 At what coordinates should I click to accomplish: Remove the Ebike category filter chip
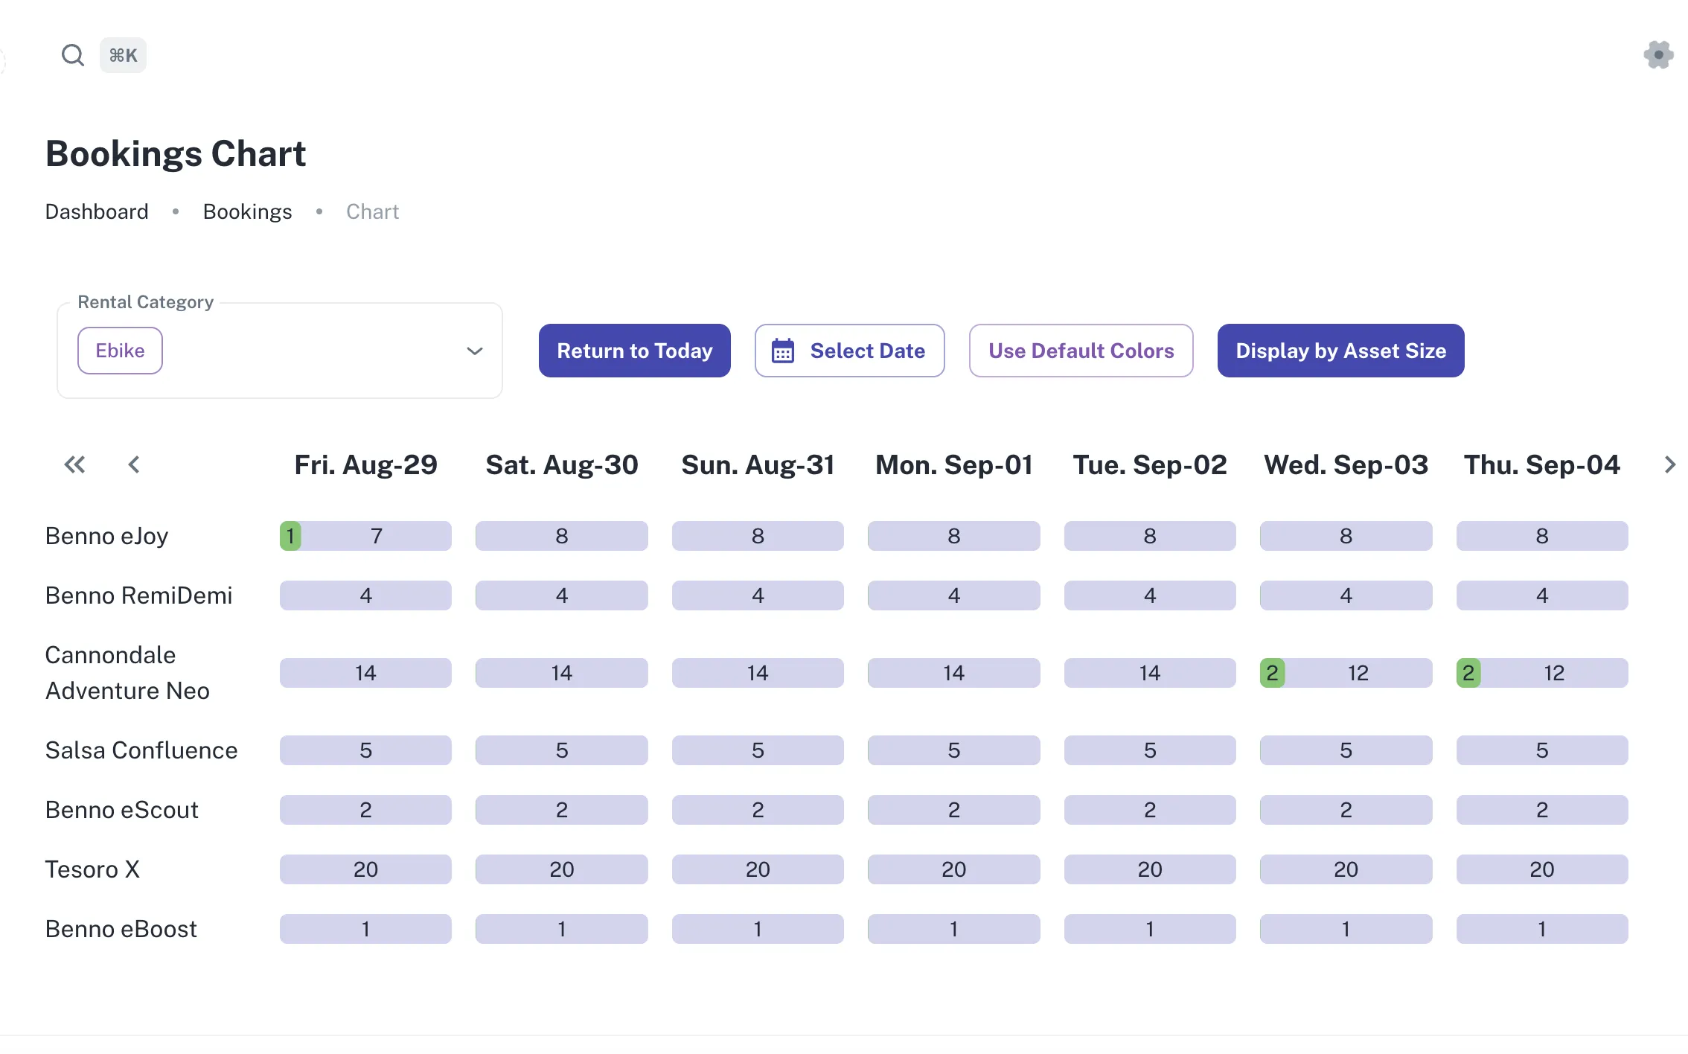120,351
